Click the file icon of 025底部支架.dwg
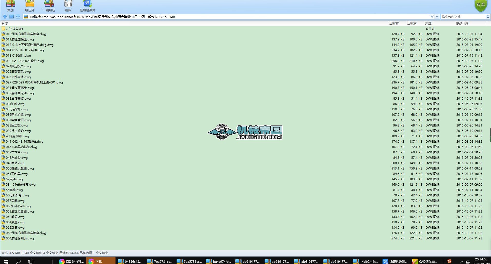This screenshot has height=264, width=491. [x=3, y=71]
